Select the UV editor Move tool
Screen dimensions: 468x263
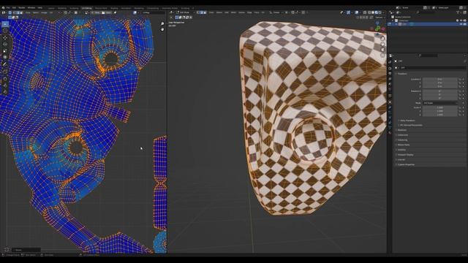pos(5,38)
